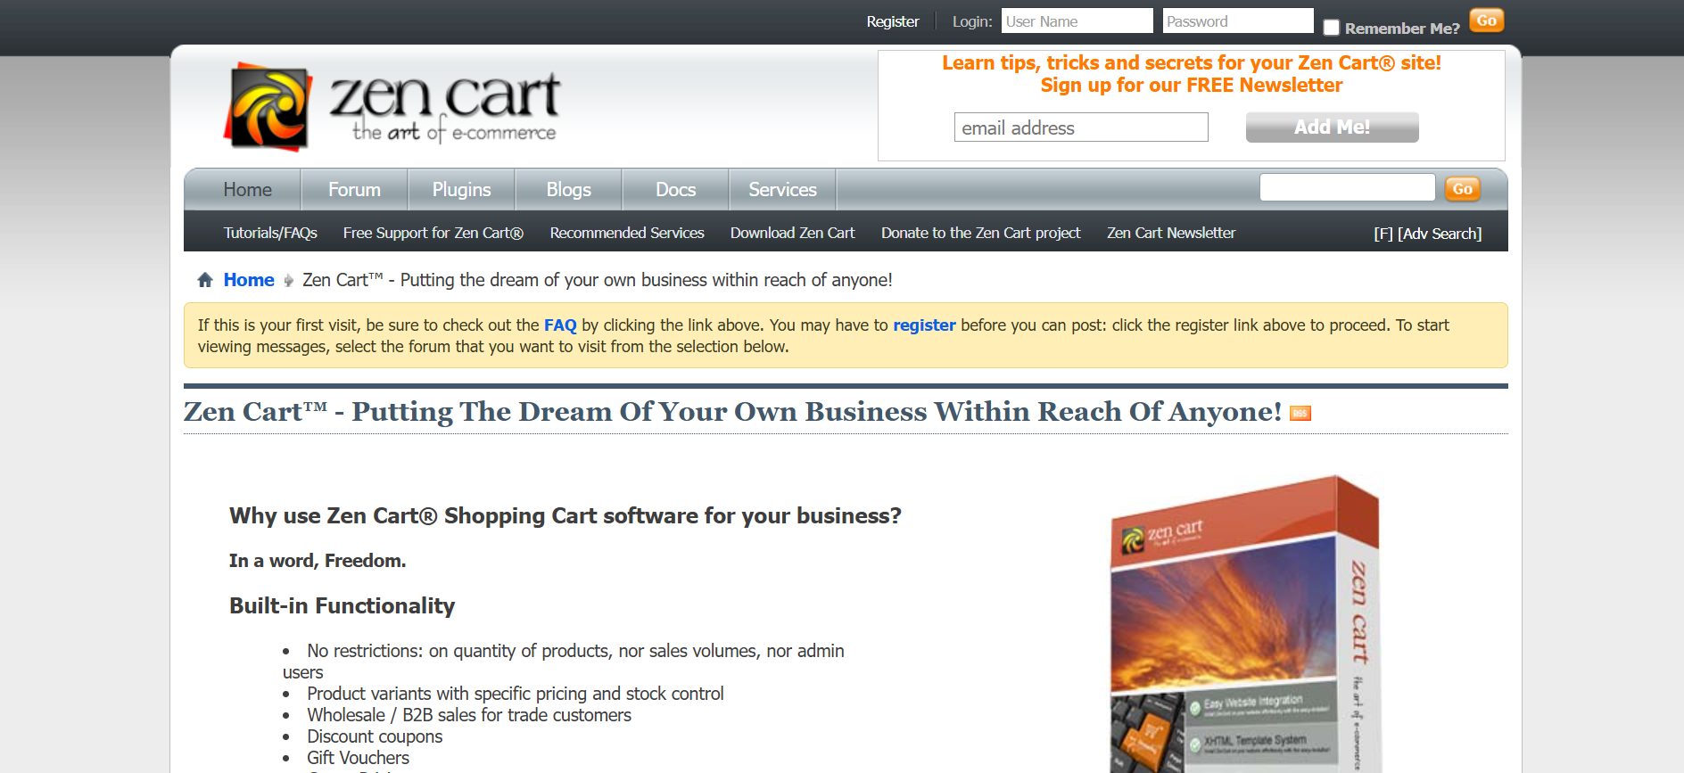Open Tutorials/FAQs in the sub-menu
This screenshot has width=1684, height=773.
pos(270,233)
